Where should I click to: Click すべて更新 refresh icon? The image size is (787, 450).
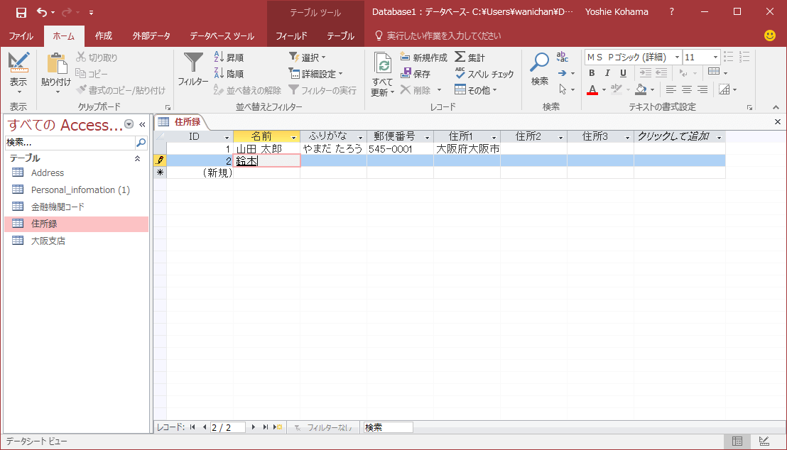pos(382,64)
